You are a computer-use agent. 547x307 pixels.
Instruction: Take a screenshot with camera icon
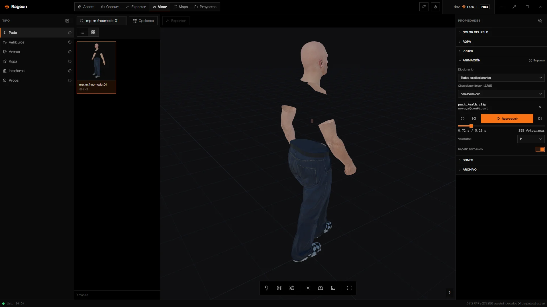(321, 288)
